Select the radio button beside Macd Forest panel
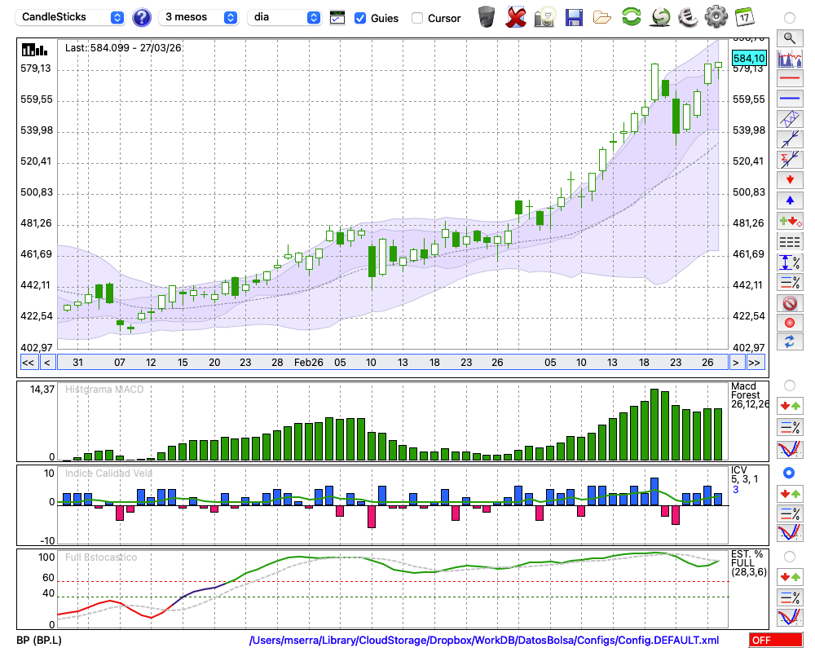 pyautogui.click(x=789, y=385)
